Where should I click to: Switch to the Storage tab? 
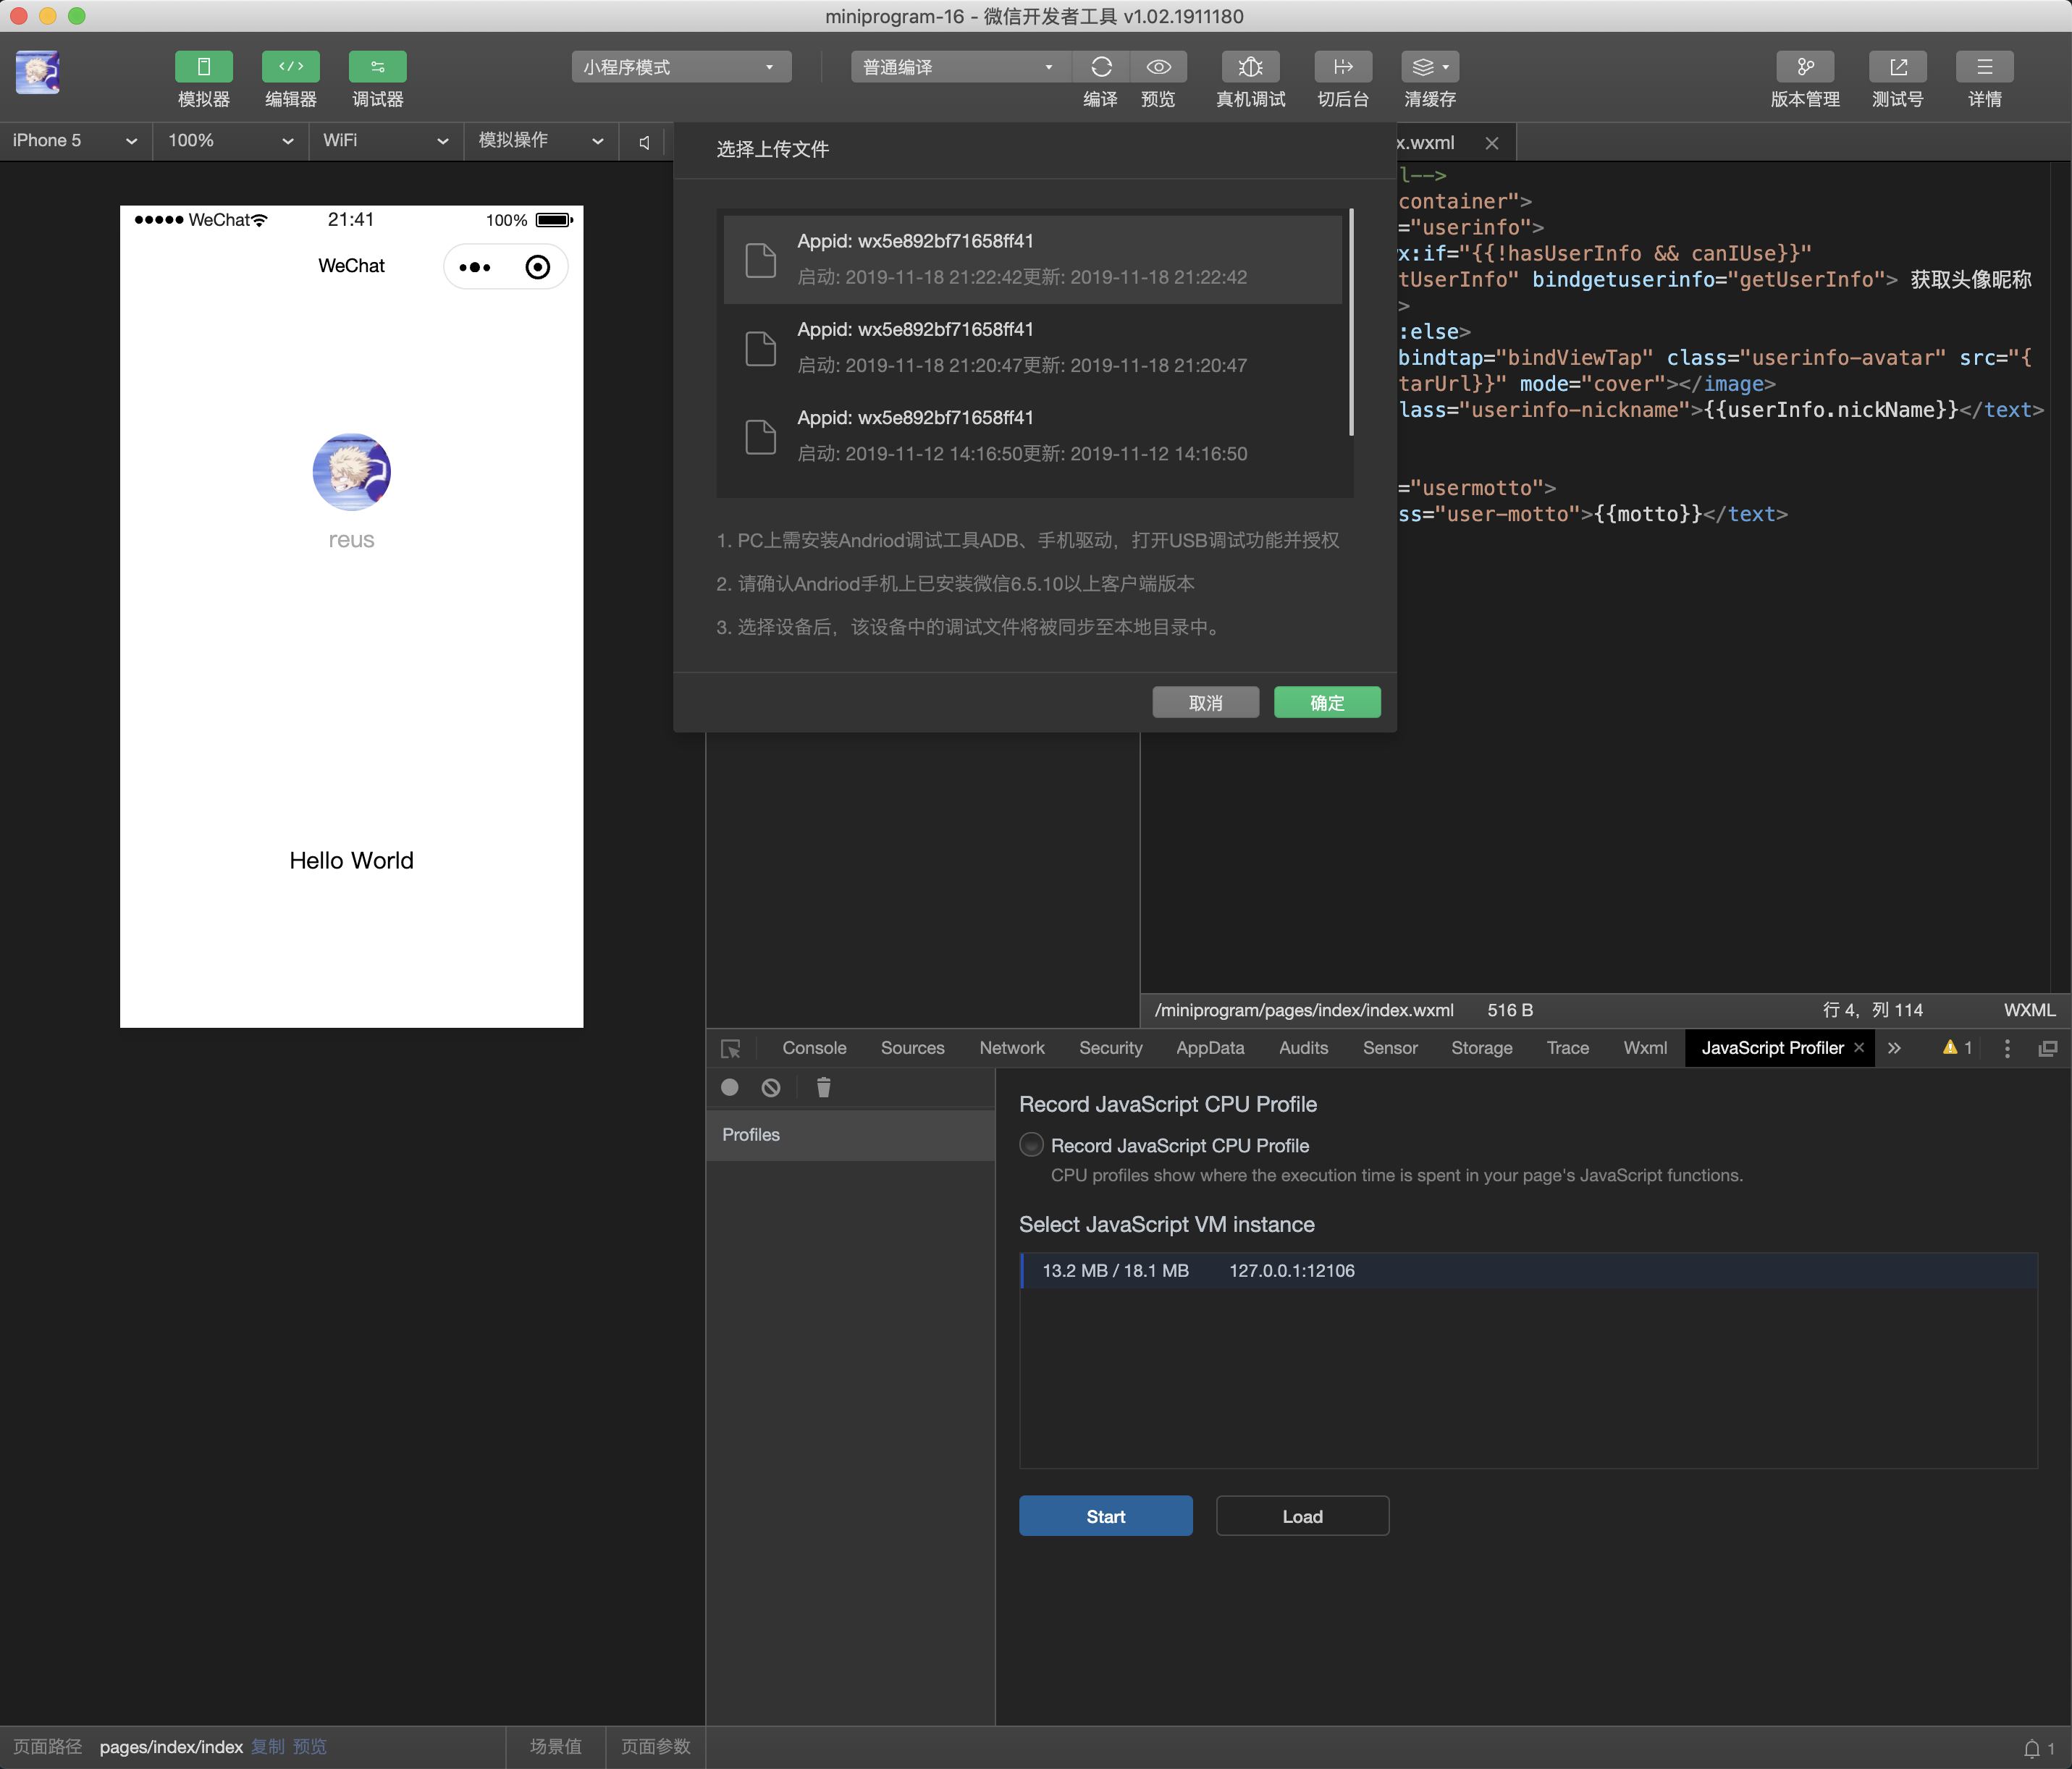coord(1481,1048)
